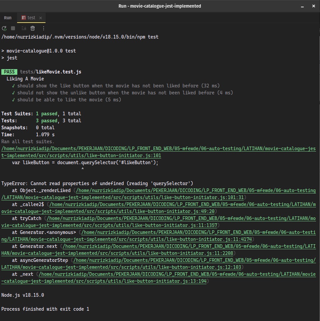
Task: Open like-button-initiator.js:101 link below Ran all test suites
Action: click(x=159, y=152)
